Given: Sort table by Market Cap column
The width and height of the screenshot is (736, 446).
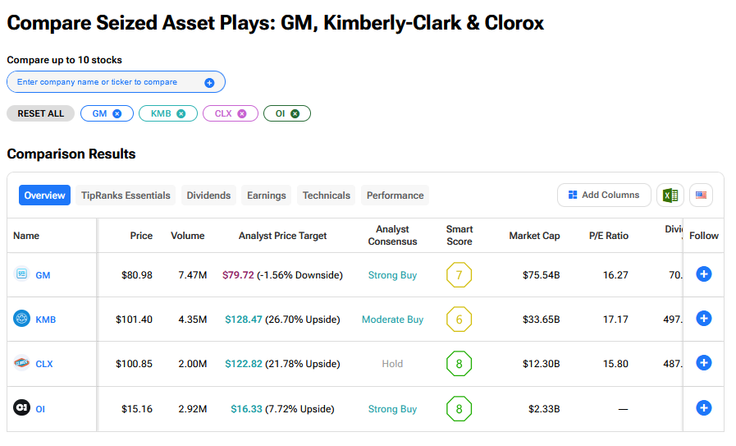Looking at the screenshot, I should point(534,236).
